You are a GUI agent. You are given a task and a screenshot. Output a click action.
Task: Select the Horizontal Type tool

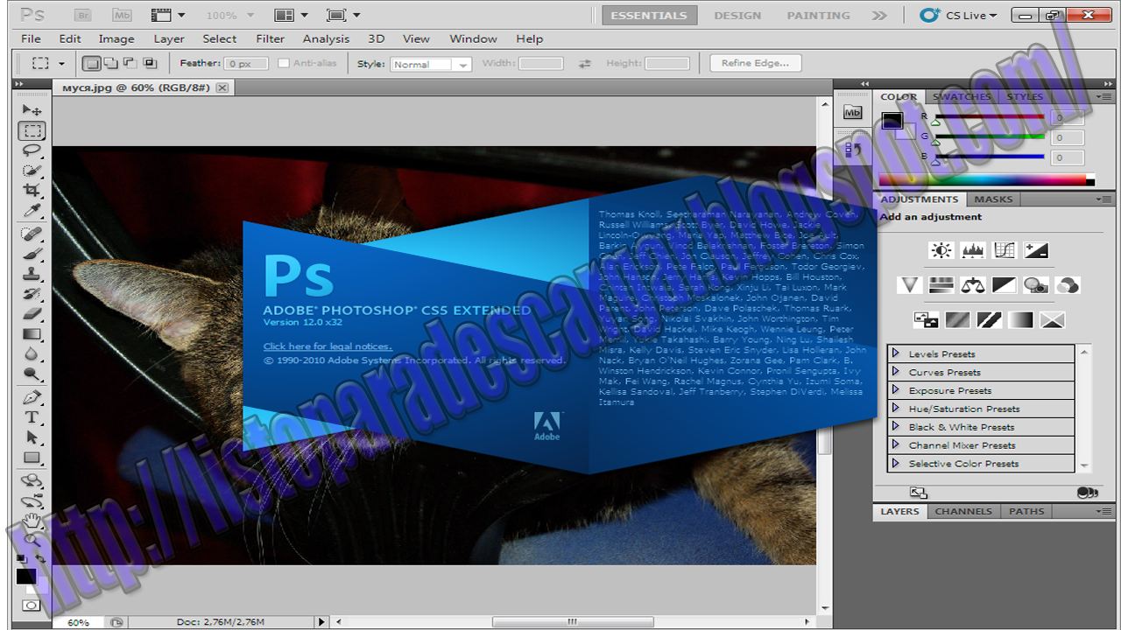point(32,417)
